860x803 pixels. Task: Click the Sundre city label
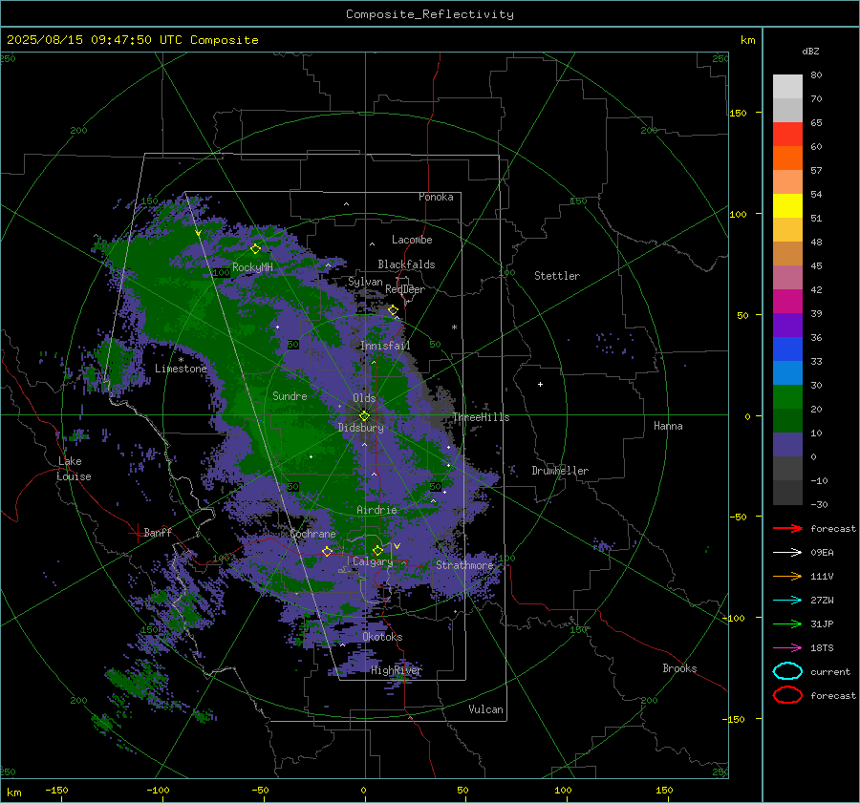coord(290,395)
